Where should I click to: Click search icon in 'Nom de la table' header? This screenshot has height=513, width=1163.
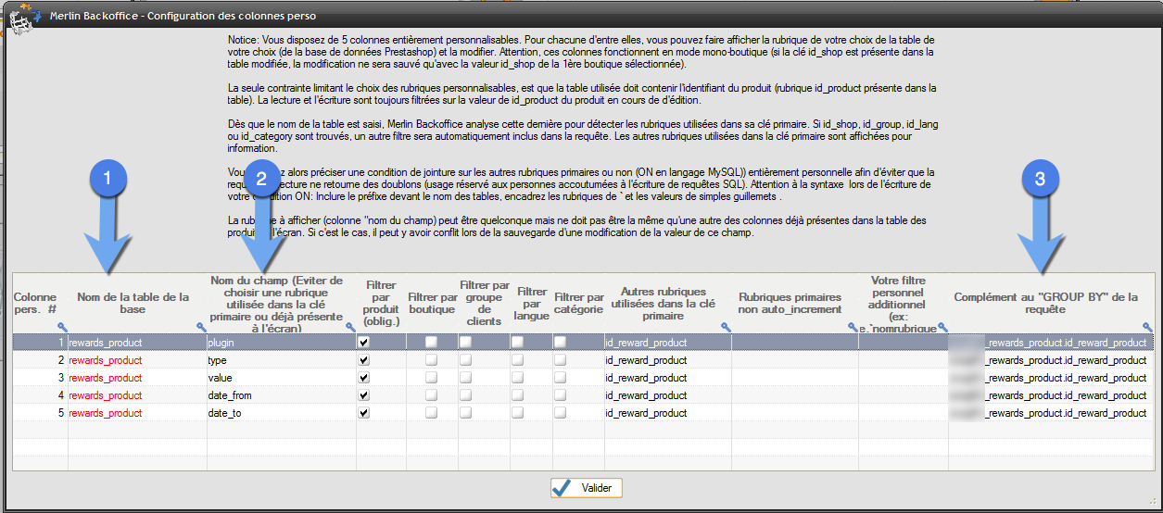click(x=201, y=327)
